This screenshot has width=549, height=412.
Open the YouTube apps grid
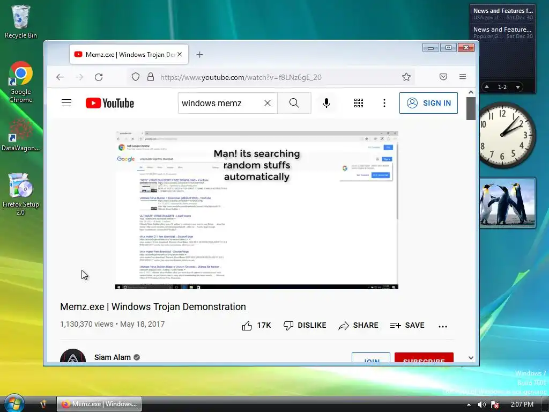coord(359,103)
